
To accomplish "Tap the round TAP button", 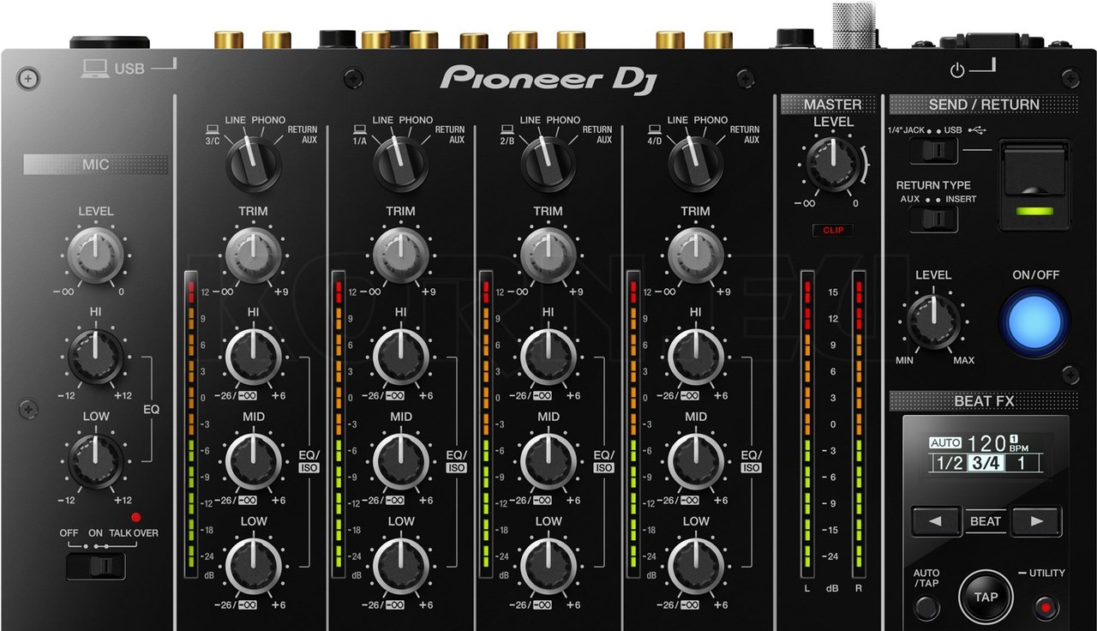I will click(985, 596).
